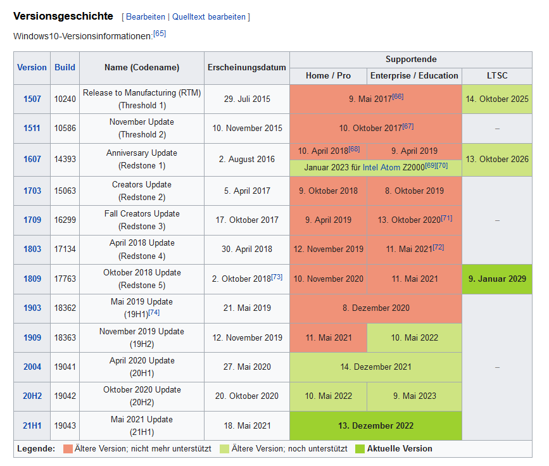Click build number 19043
549x466 pixels.
tap(65, 425)
